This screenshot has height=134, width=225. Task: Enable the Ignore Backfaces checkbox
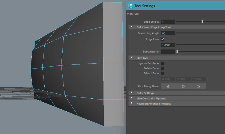[x=163, y=63]
